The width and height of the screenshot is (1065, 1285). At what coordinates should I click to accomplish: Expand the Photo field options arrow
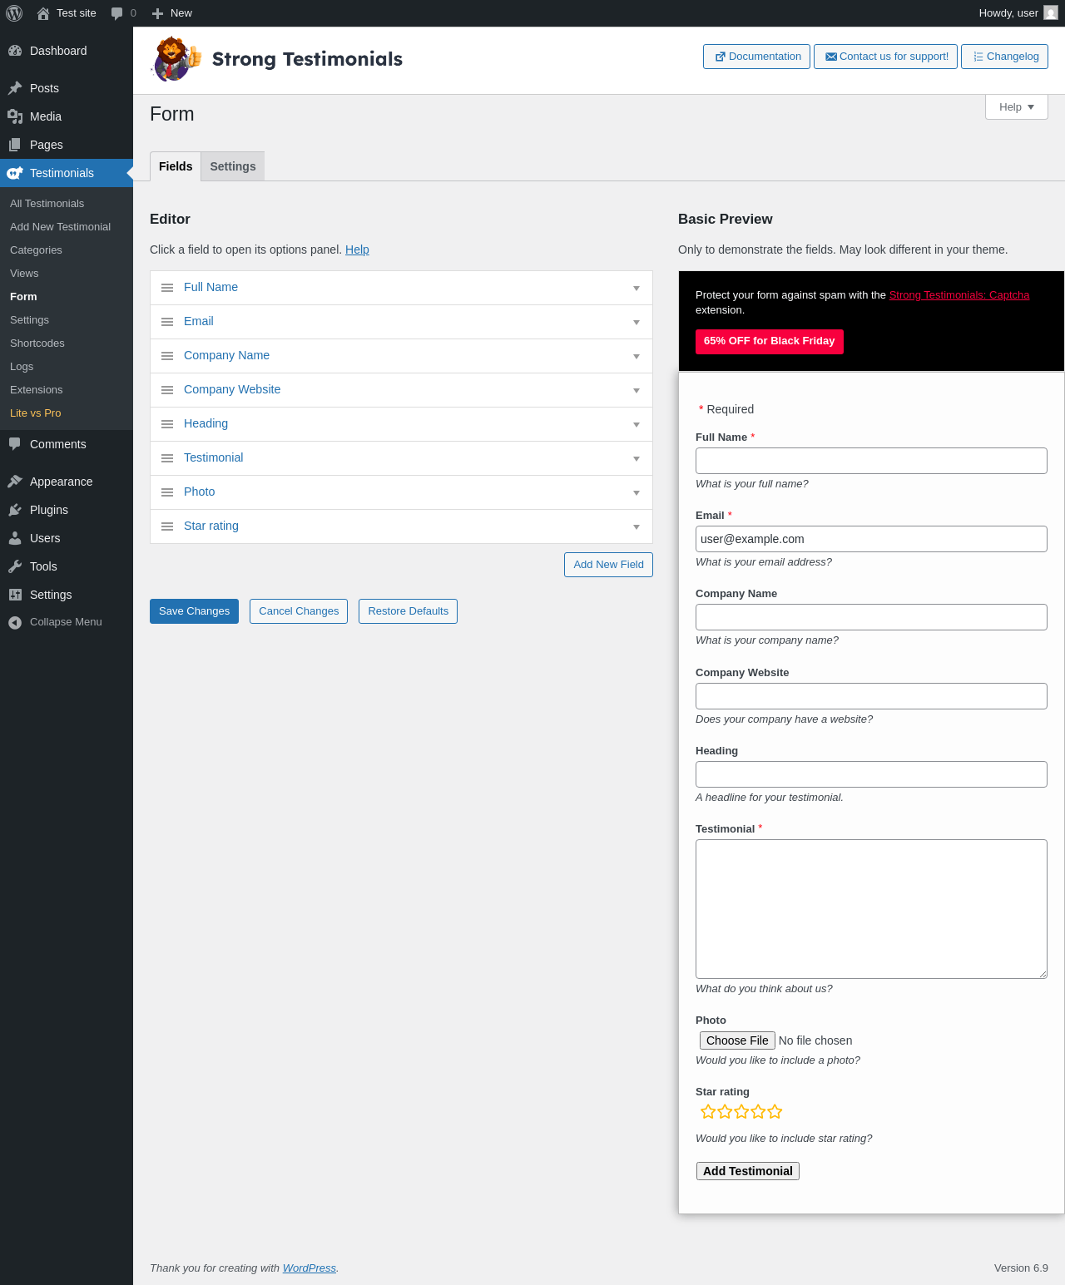tap(637, 493)
